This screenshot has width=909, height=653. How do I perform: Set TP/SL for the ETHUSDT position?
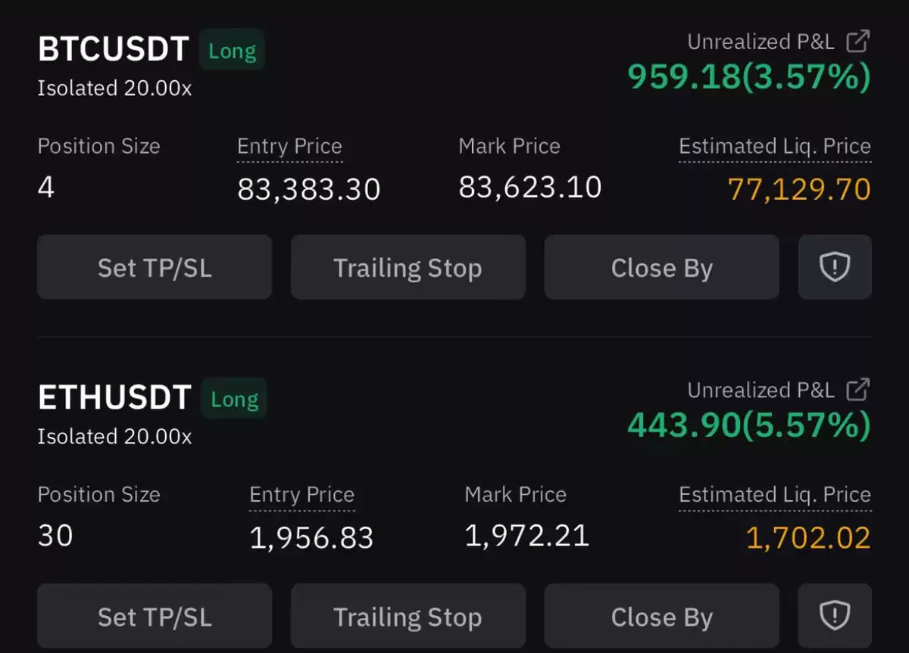(155, 616)
